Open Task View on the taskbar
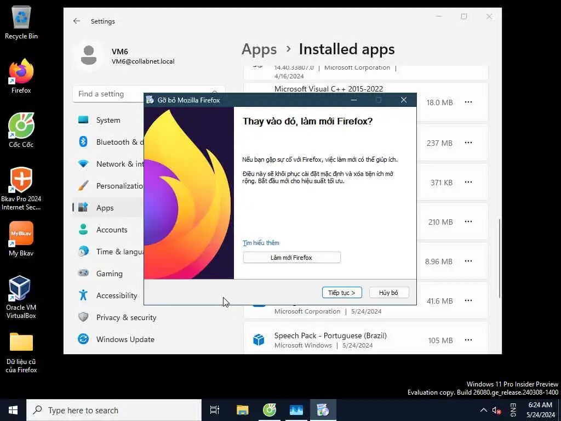Image resolution: width=561 pixels, height=421 pixels. pyautogui.click(x=214, y=410)
